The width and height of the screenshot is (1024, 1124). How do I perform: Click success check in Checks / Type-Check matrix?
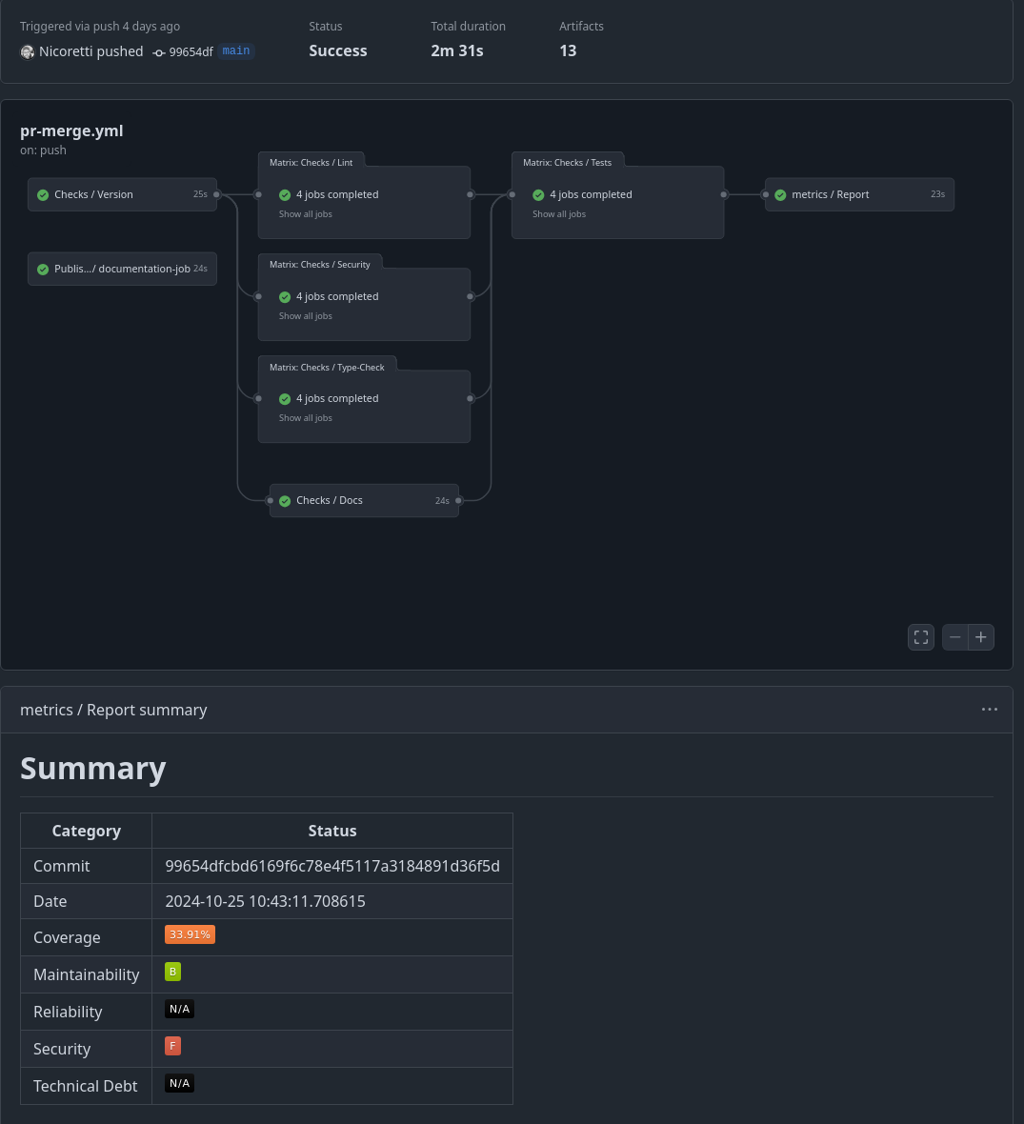[285, 398]
